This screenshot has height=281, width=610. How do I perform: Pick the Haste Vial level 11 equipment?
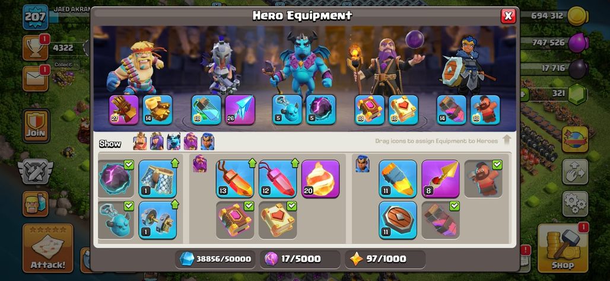pos(398,179)
